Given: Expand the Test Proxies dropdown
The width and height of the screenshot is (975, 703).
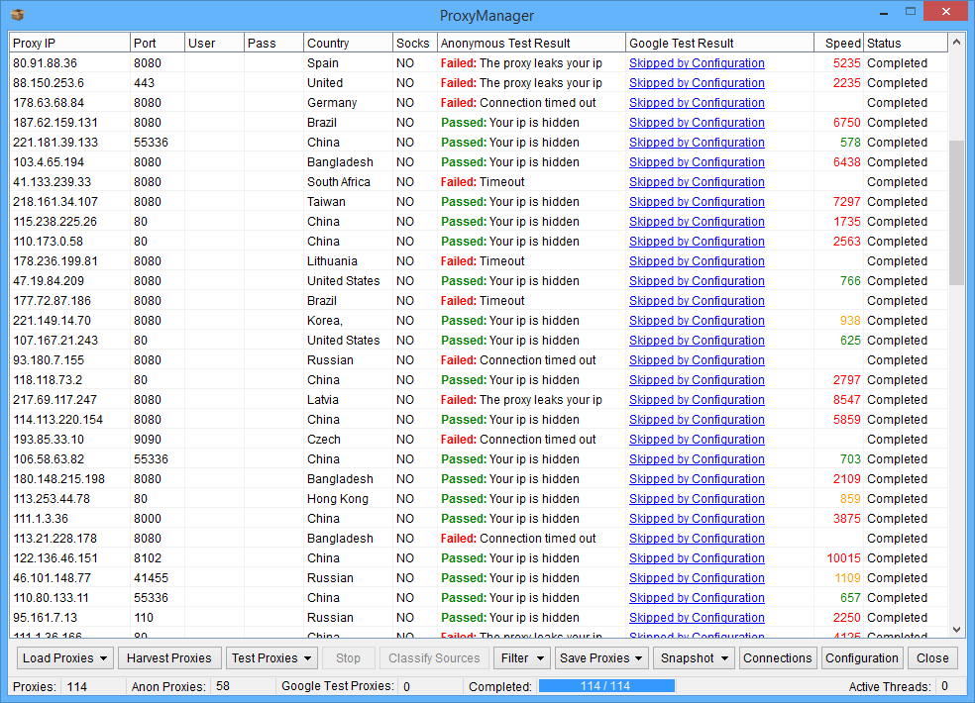Looking at the screenshot, I should 271,658.
